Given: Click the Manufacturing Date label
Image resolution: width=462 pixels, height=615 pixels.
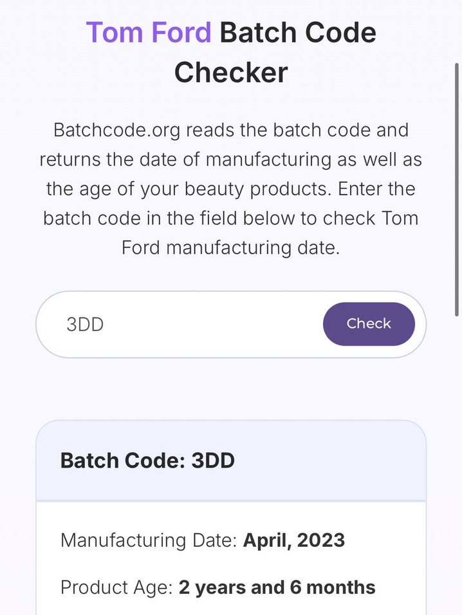Looking at the screenshot, I should [x=149, y=540].
